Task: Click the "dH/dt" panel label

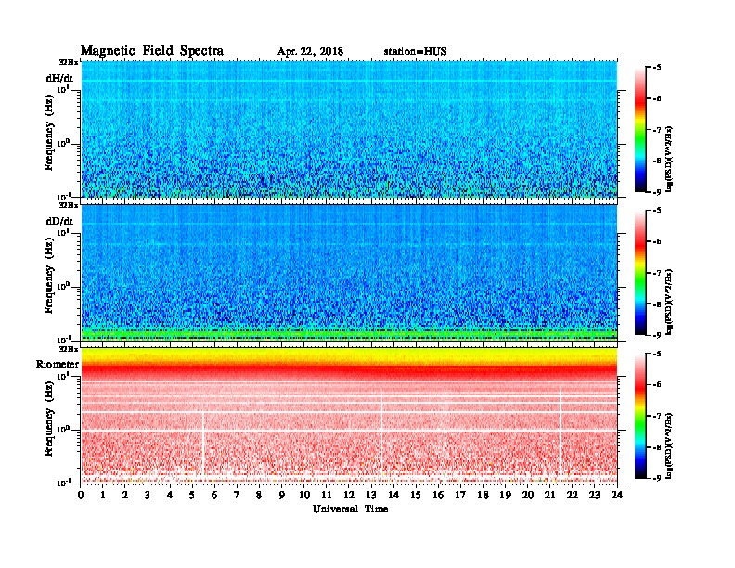Action: pos(59,78)
